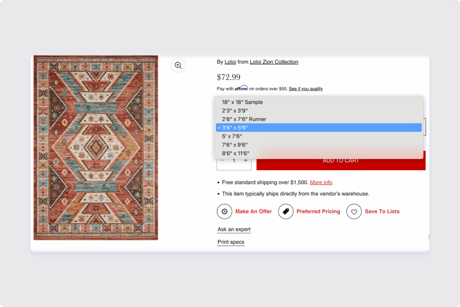
Task: Decrease quantity with the minus button
Action: 222,161
